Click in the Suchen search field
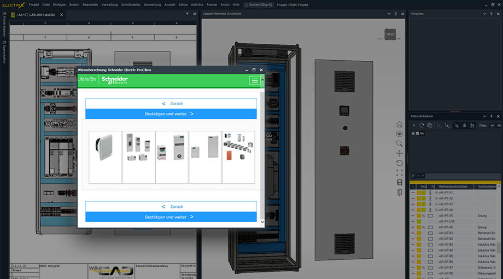 click(259, 4)
